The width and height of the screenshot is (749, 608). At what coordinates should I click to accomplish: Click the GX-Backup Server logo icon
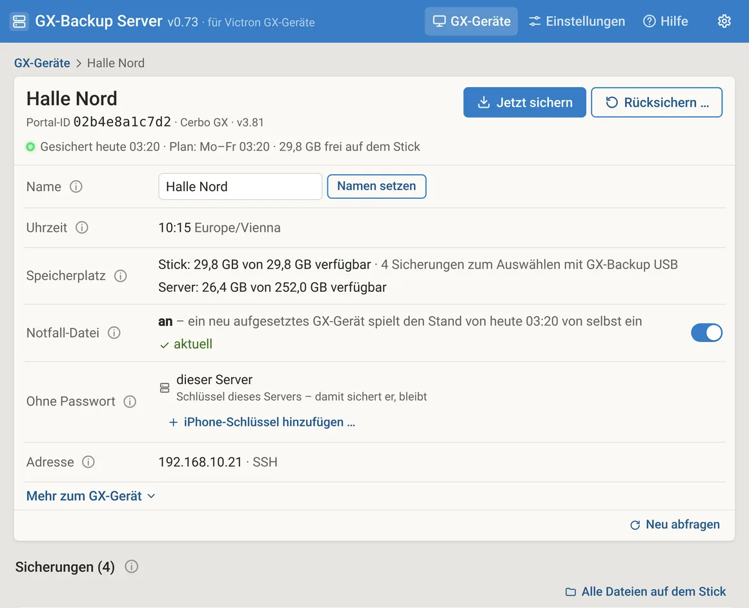click(19, 21)
